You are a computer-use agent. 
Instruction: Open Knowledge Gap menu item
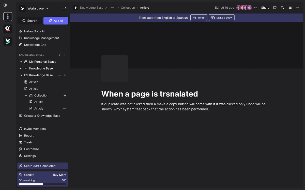pyautogui.click(x=35, y=45)
